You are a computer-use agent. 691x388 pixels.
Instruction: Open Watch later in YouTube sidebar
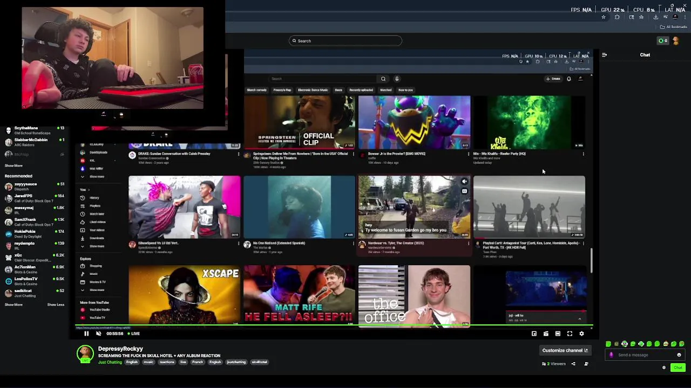coord(97,214)
